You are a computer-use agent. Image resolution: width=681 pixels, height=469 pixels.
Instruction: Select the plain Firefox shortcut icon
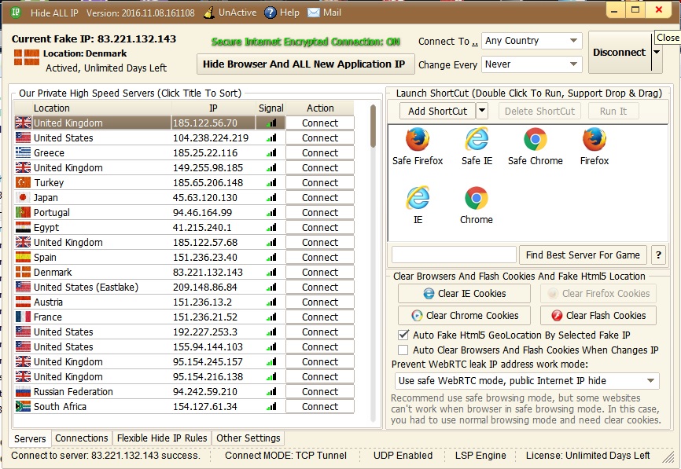point(594,140)
